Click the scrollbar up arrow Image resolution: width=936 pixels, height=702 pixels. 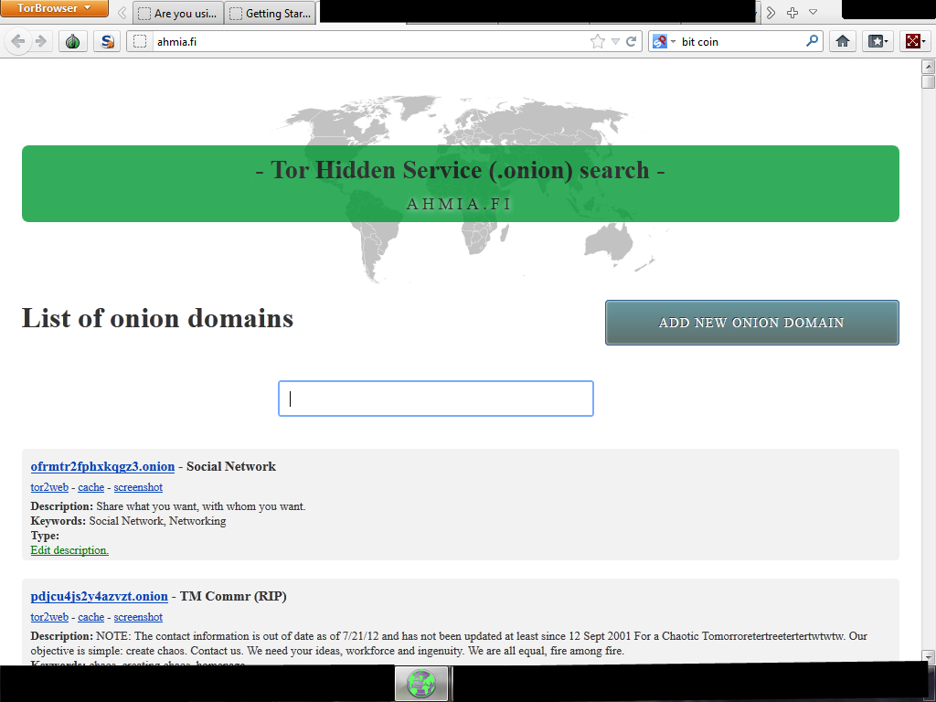click(x=928, y=66)
